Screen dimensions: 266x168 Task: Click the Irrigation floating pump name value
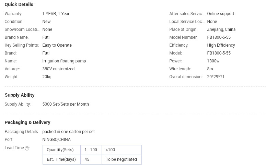pos(64,61)
